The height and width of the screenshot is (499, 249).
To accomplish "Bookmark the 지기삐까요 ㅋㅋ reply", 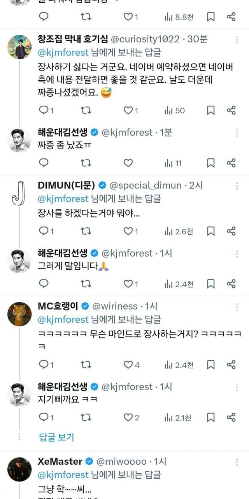I will click(x=210, y=418).
